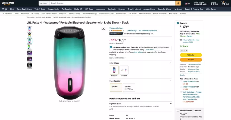The width and height of the screenshot is (231, 120).
Task: Open the Qty quantity dropdown
Action: coord(184,50)
